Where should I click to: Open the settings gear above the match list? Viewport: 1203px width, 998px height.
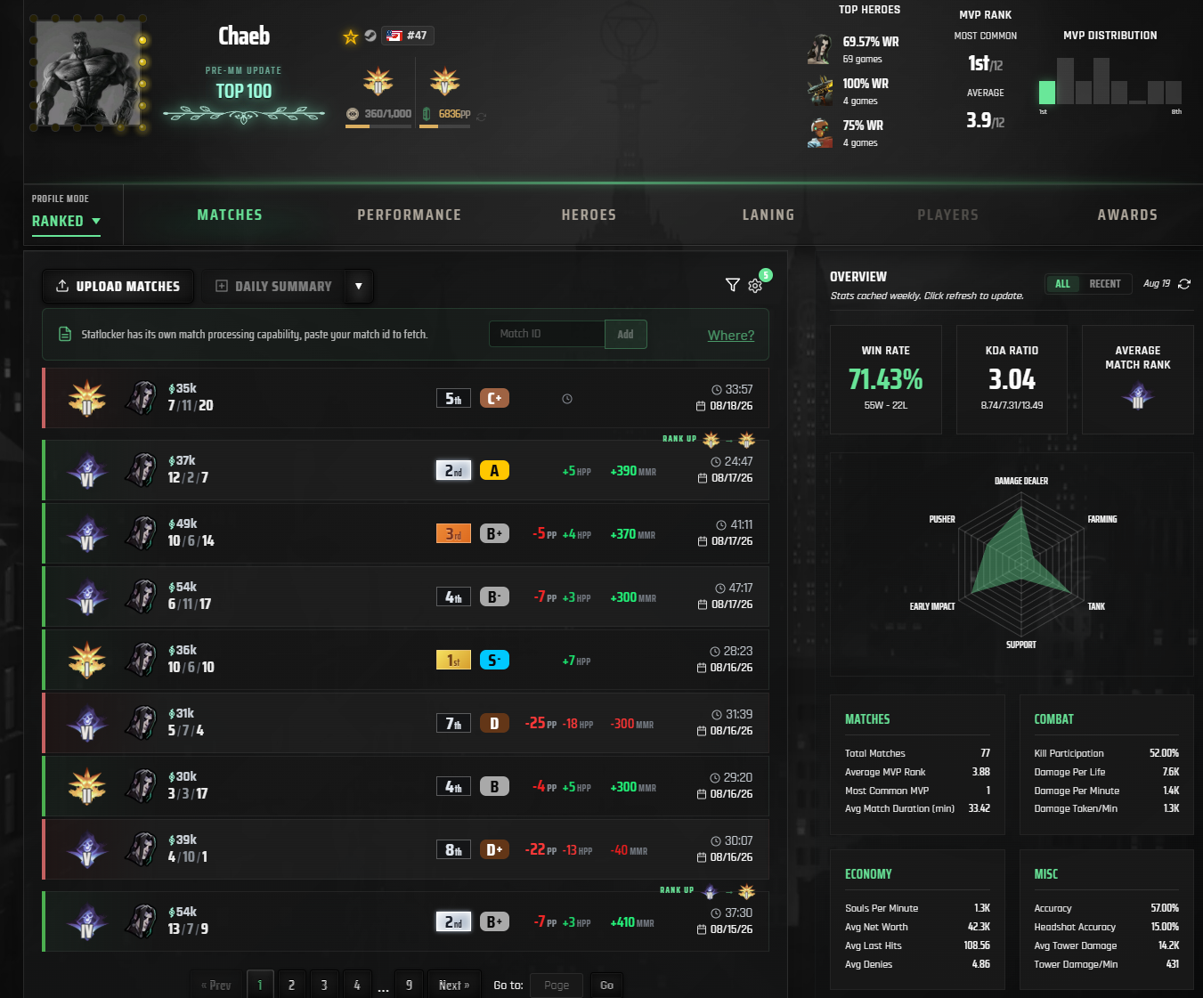[x=755, y=286]
